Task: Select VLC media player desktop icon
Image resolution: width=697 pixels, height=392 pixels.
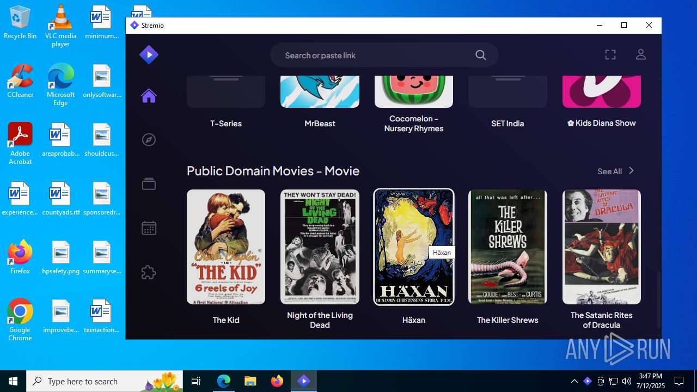Action: pyautogui.click(x=60, y=26)
